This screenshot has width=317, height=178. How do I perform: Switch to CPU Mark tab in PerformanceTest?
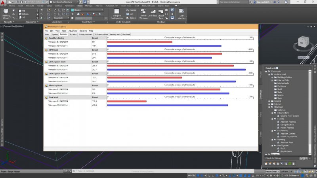(x=73, y=34)
